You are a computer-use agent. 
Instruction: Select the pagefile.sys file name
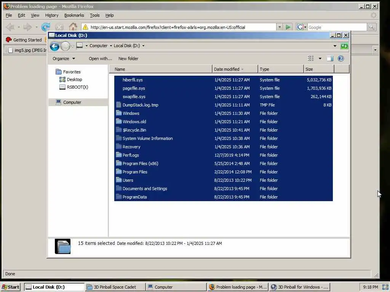point(134,88)
